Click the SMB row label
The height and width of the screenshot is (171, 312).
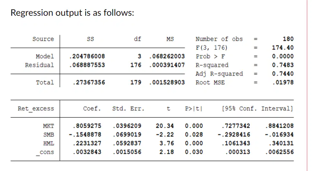pos(49,135)
